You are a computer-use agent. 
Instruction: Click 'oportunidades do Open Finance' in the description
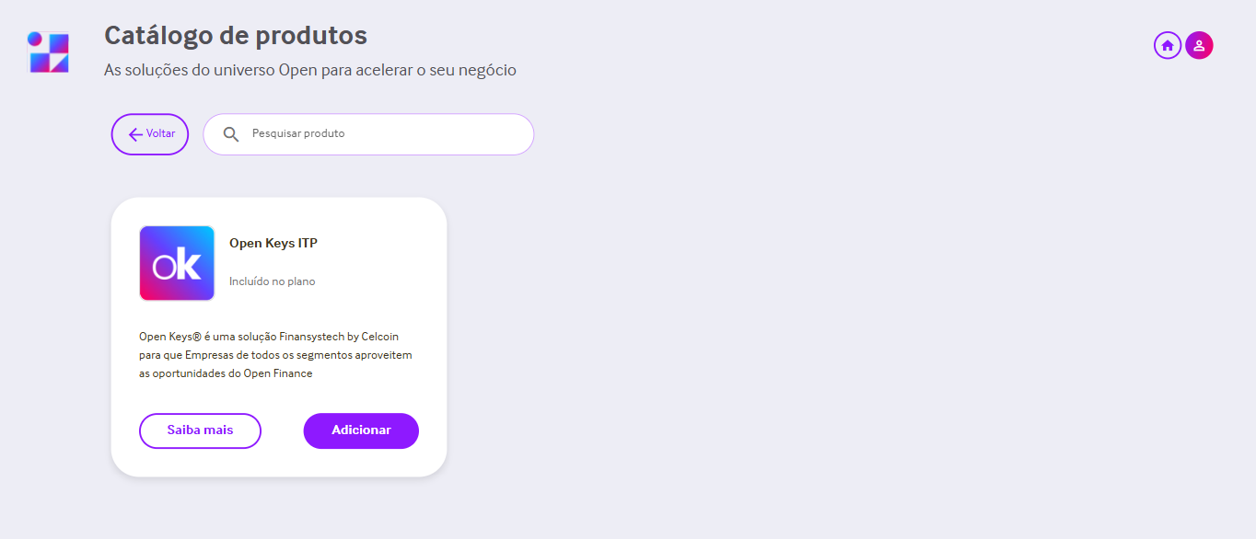point(233,373)
